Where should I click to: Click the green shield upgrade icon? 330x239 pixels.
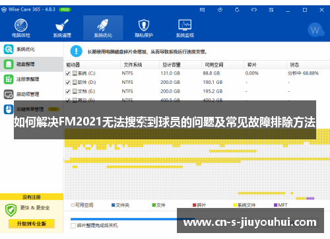click(x=11, y=210)
